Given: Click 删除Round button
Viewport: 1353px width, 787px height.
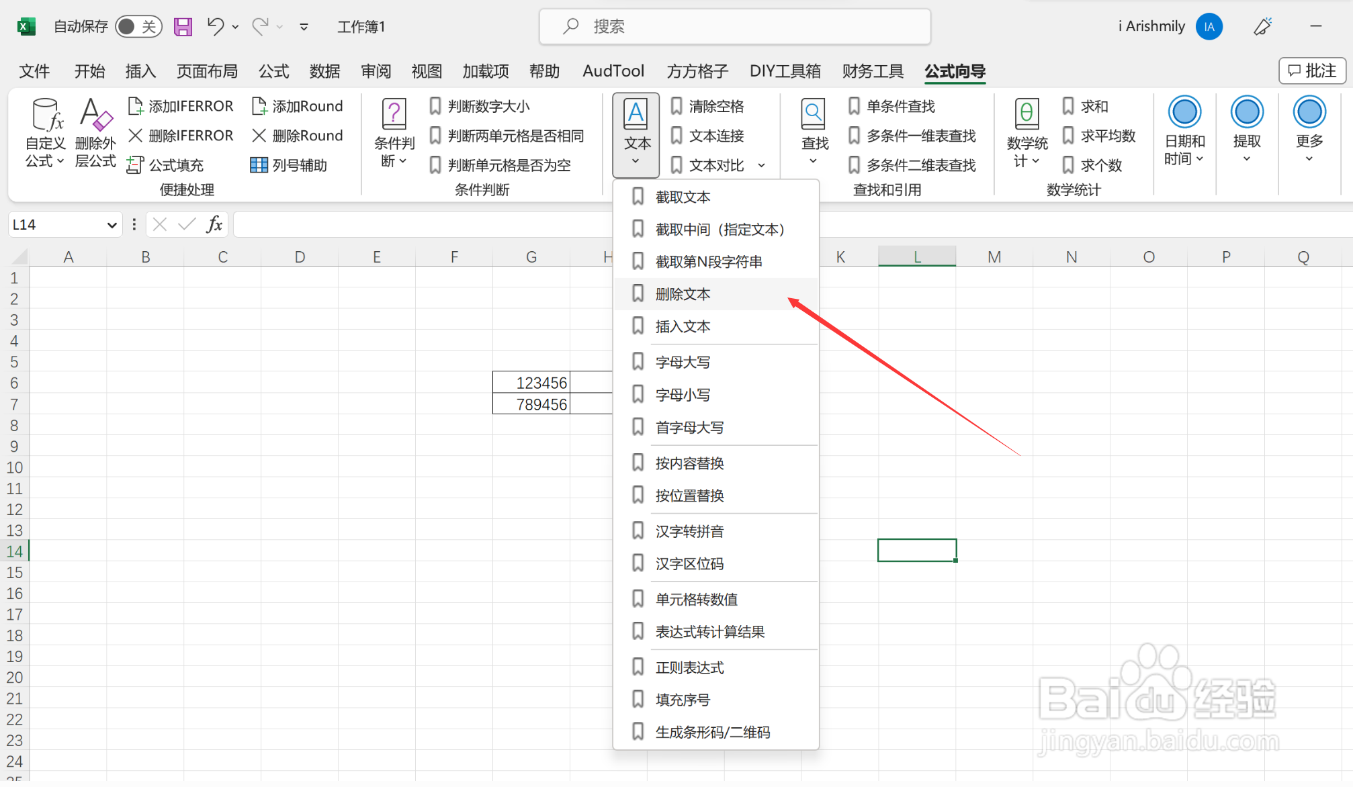Looking at the screenshot, I should (297, 136).
